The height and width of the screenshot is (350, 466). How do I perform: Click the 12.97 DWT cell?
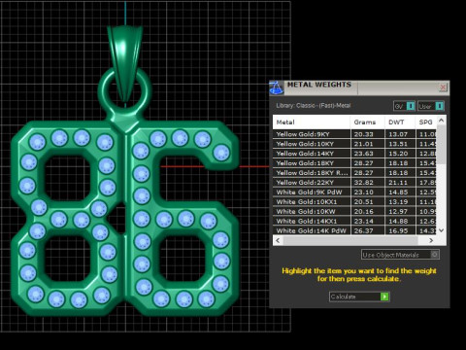point(400,212)
